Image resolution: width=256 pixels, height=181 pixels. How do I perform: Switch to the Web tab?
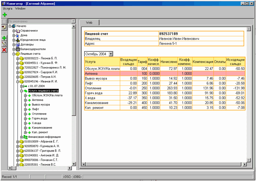click(x=89, y=23)
